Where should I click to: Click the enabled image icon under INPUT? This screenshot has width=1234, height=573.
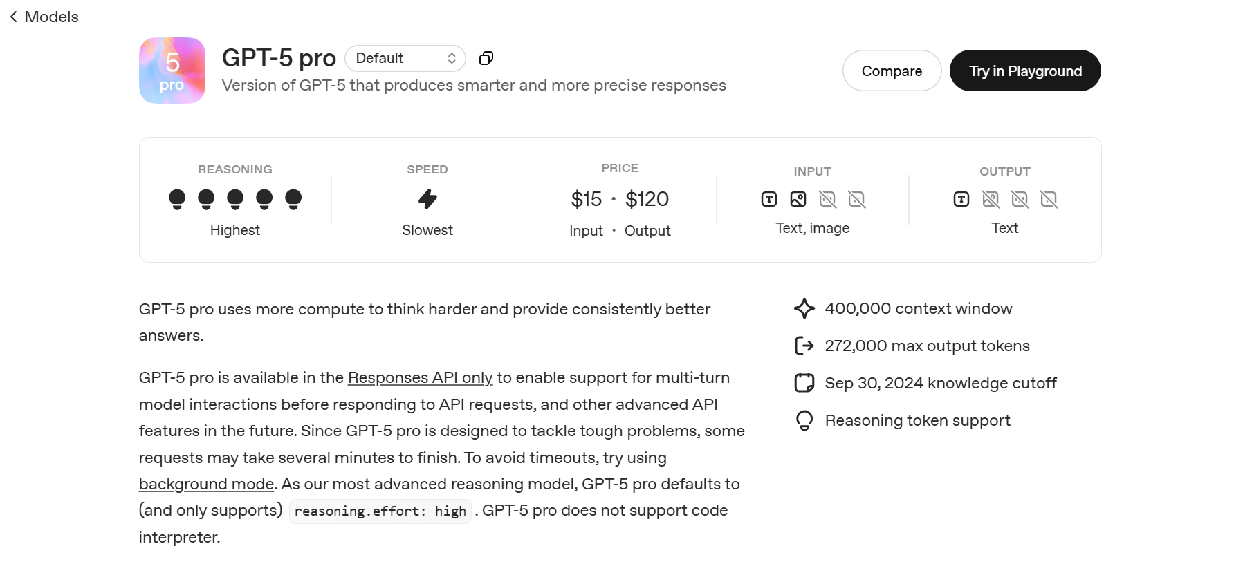coord(798,199)
